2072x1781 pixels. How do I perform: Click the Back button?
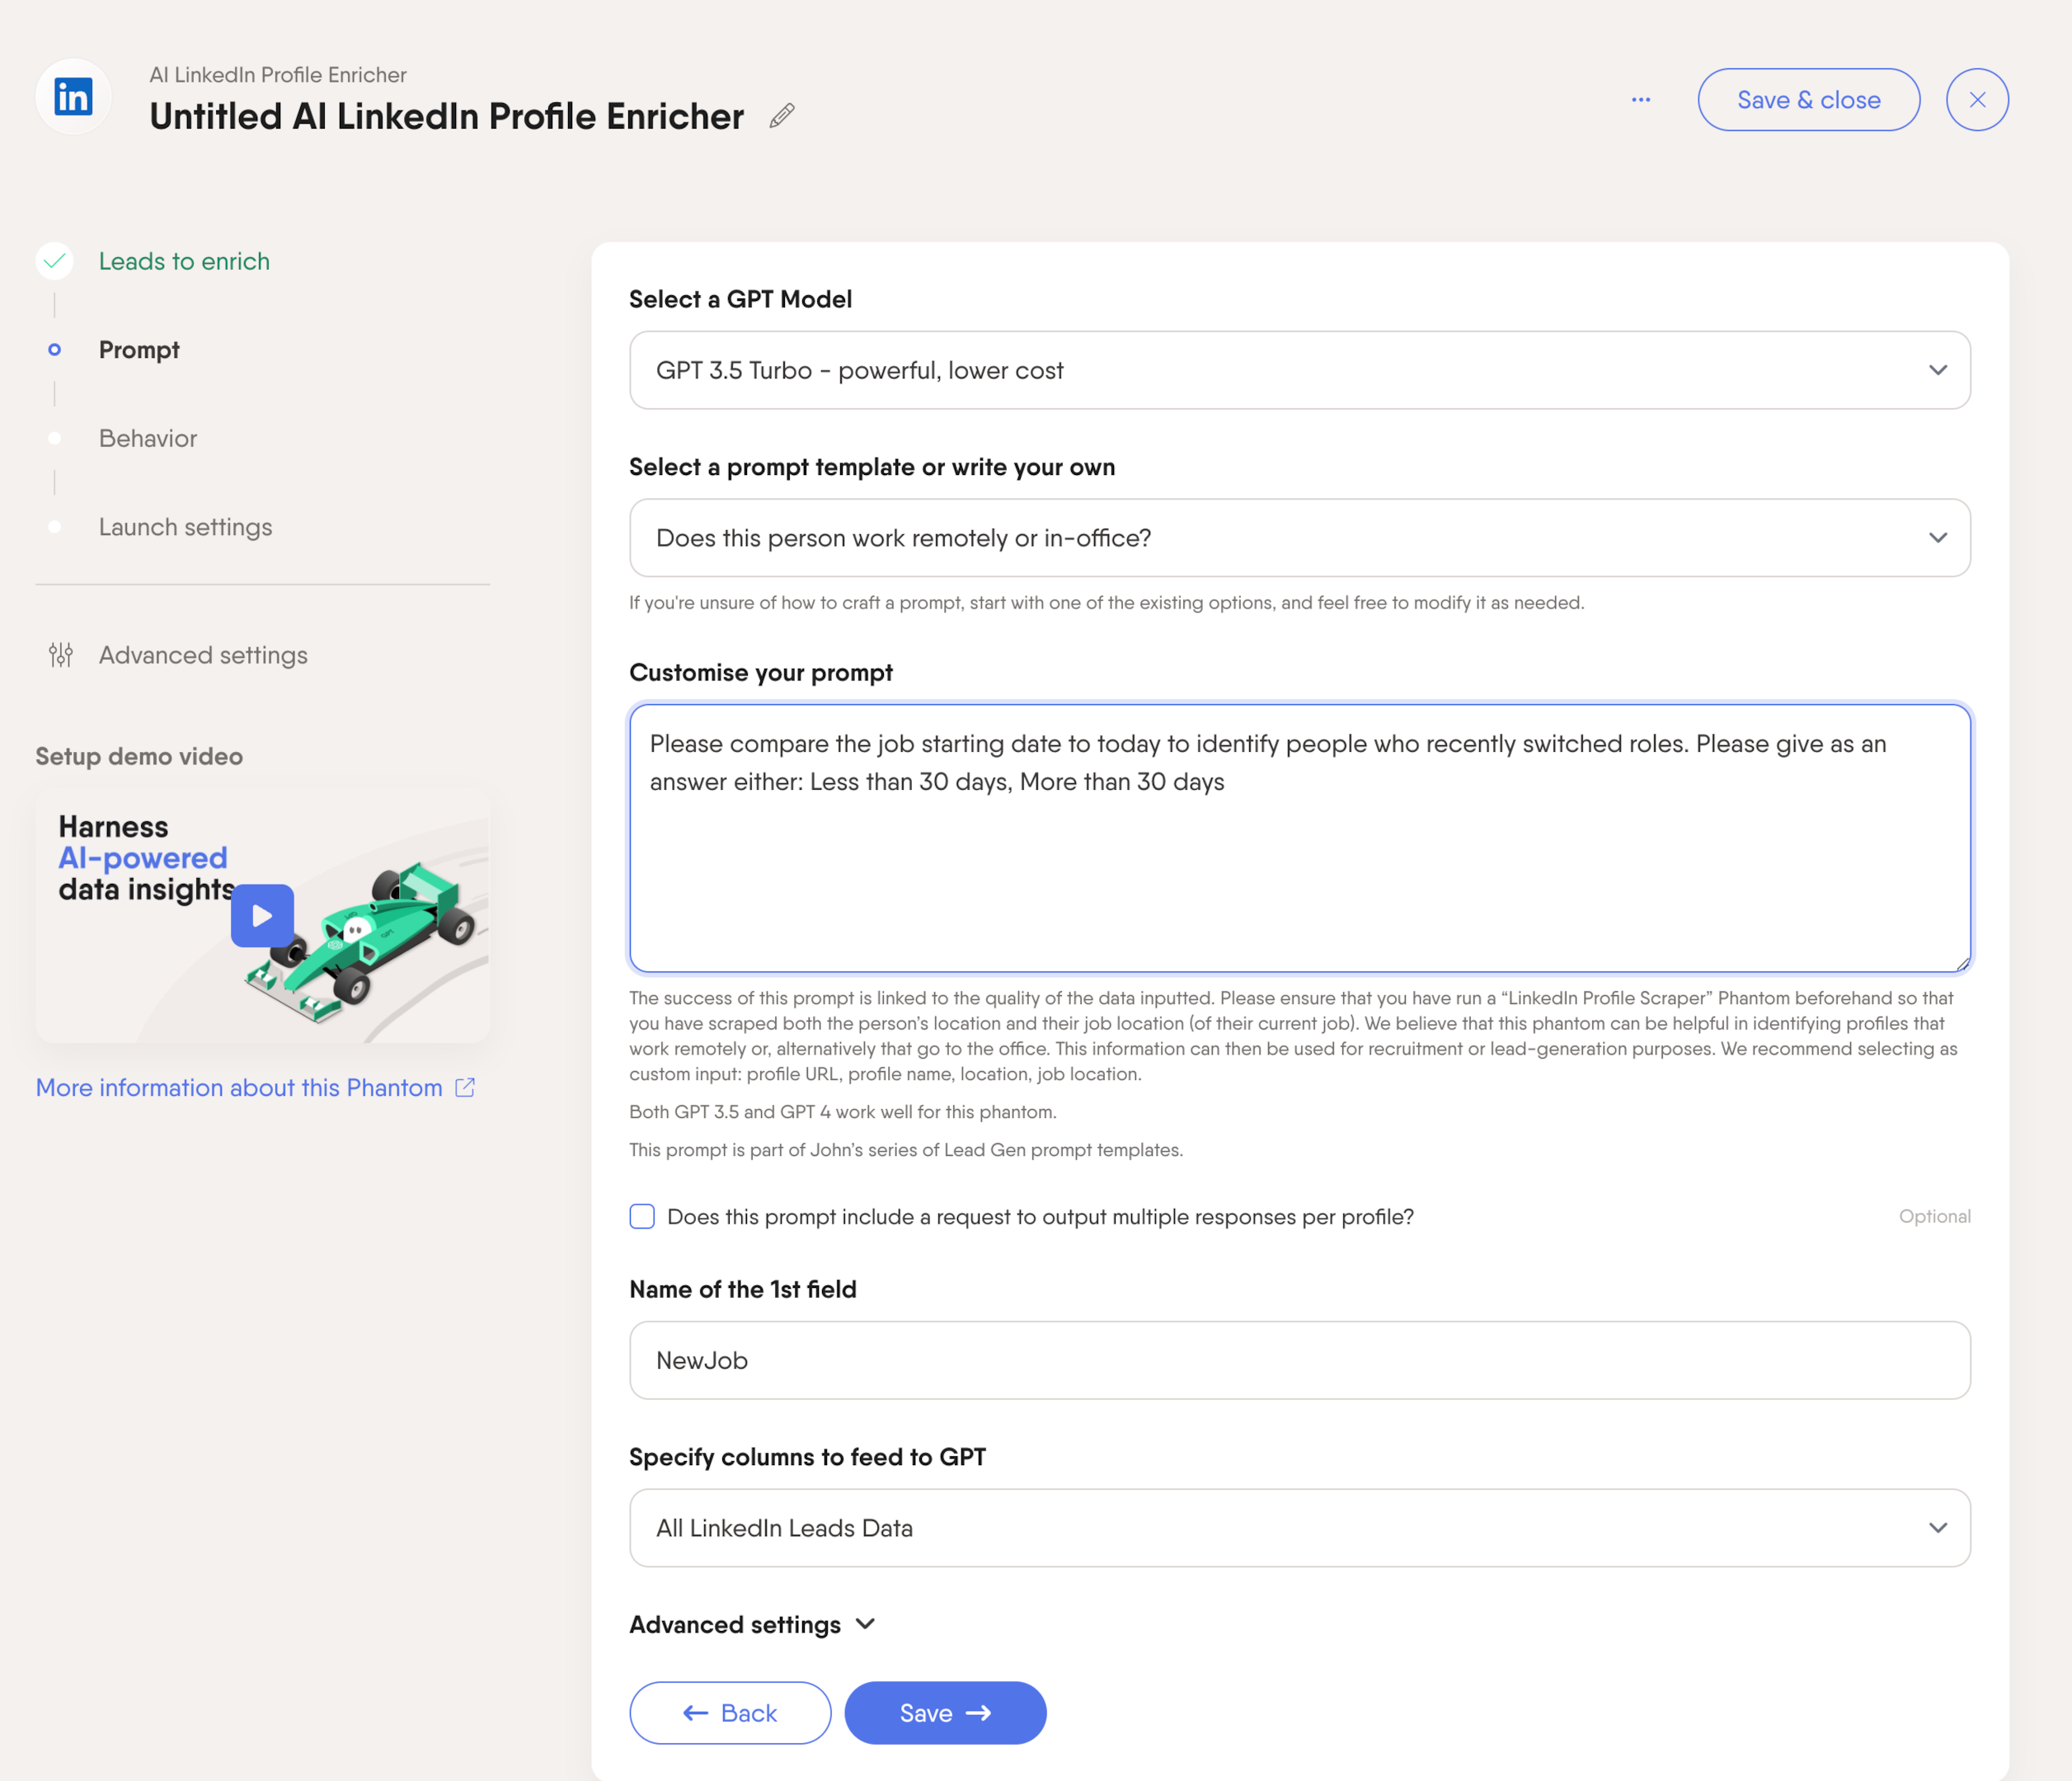coord(729,1713)
